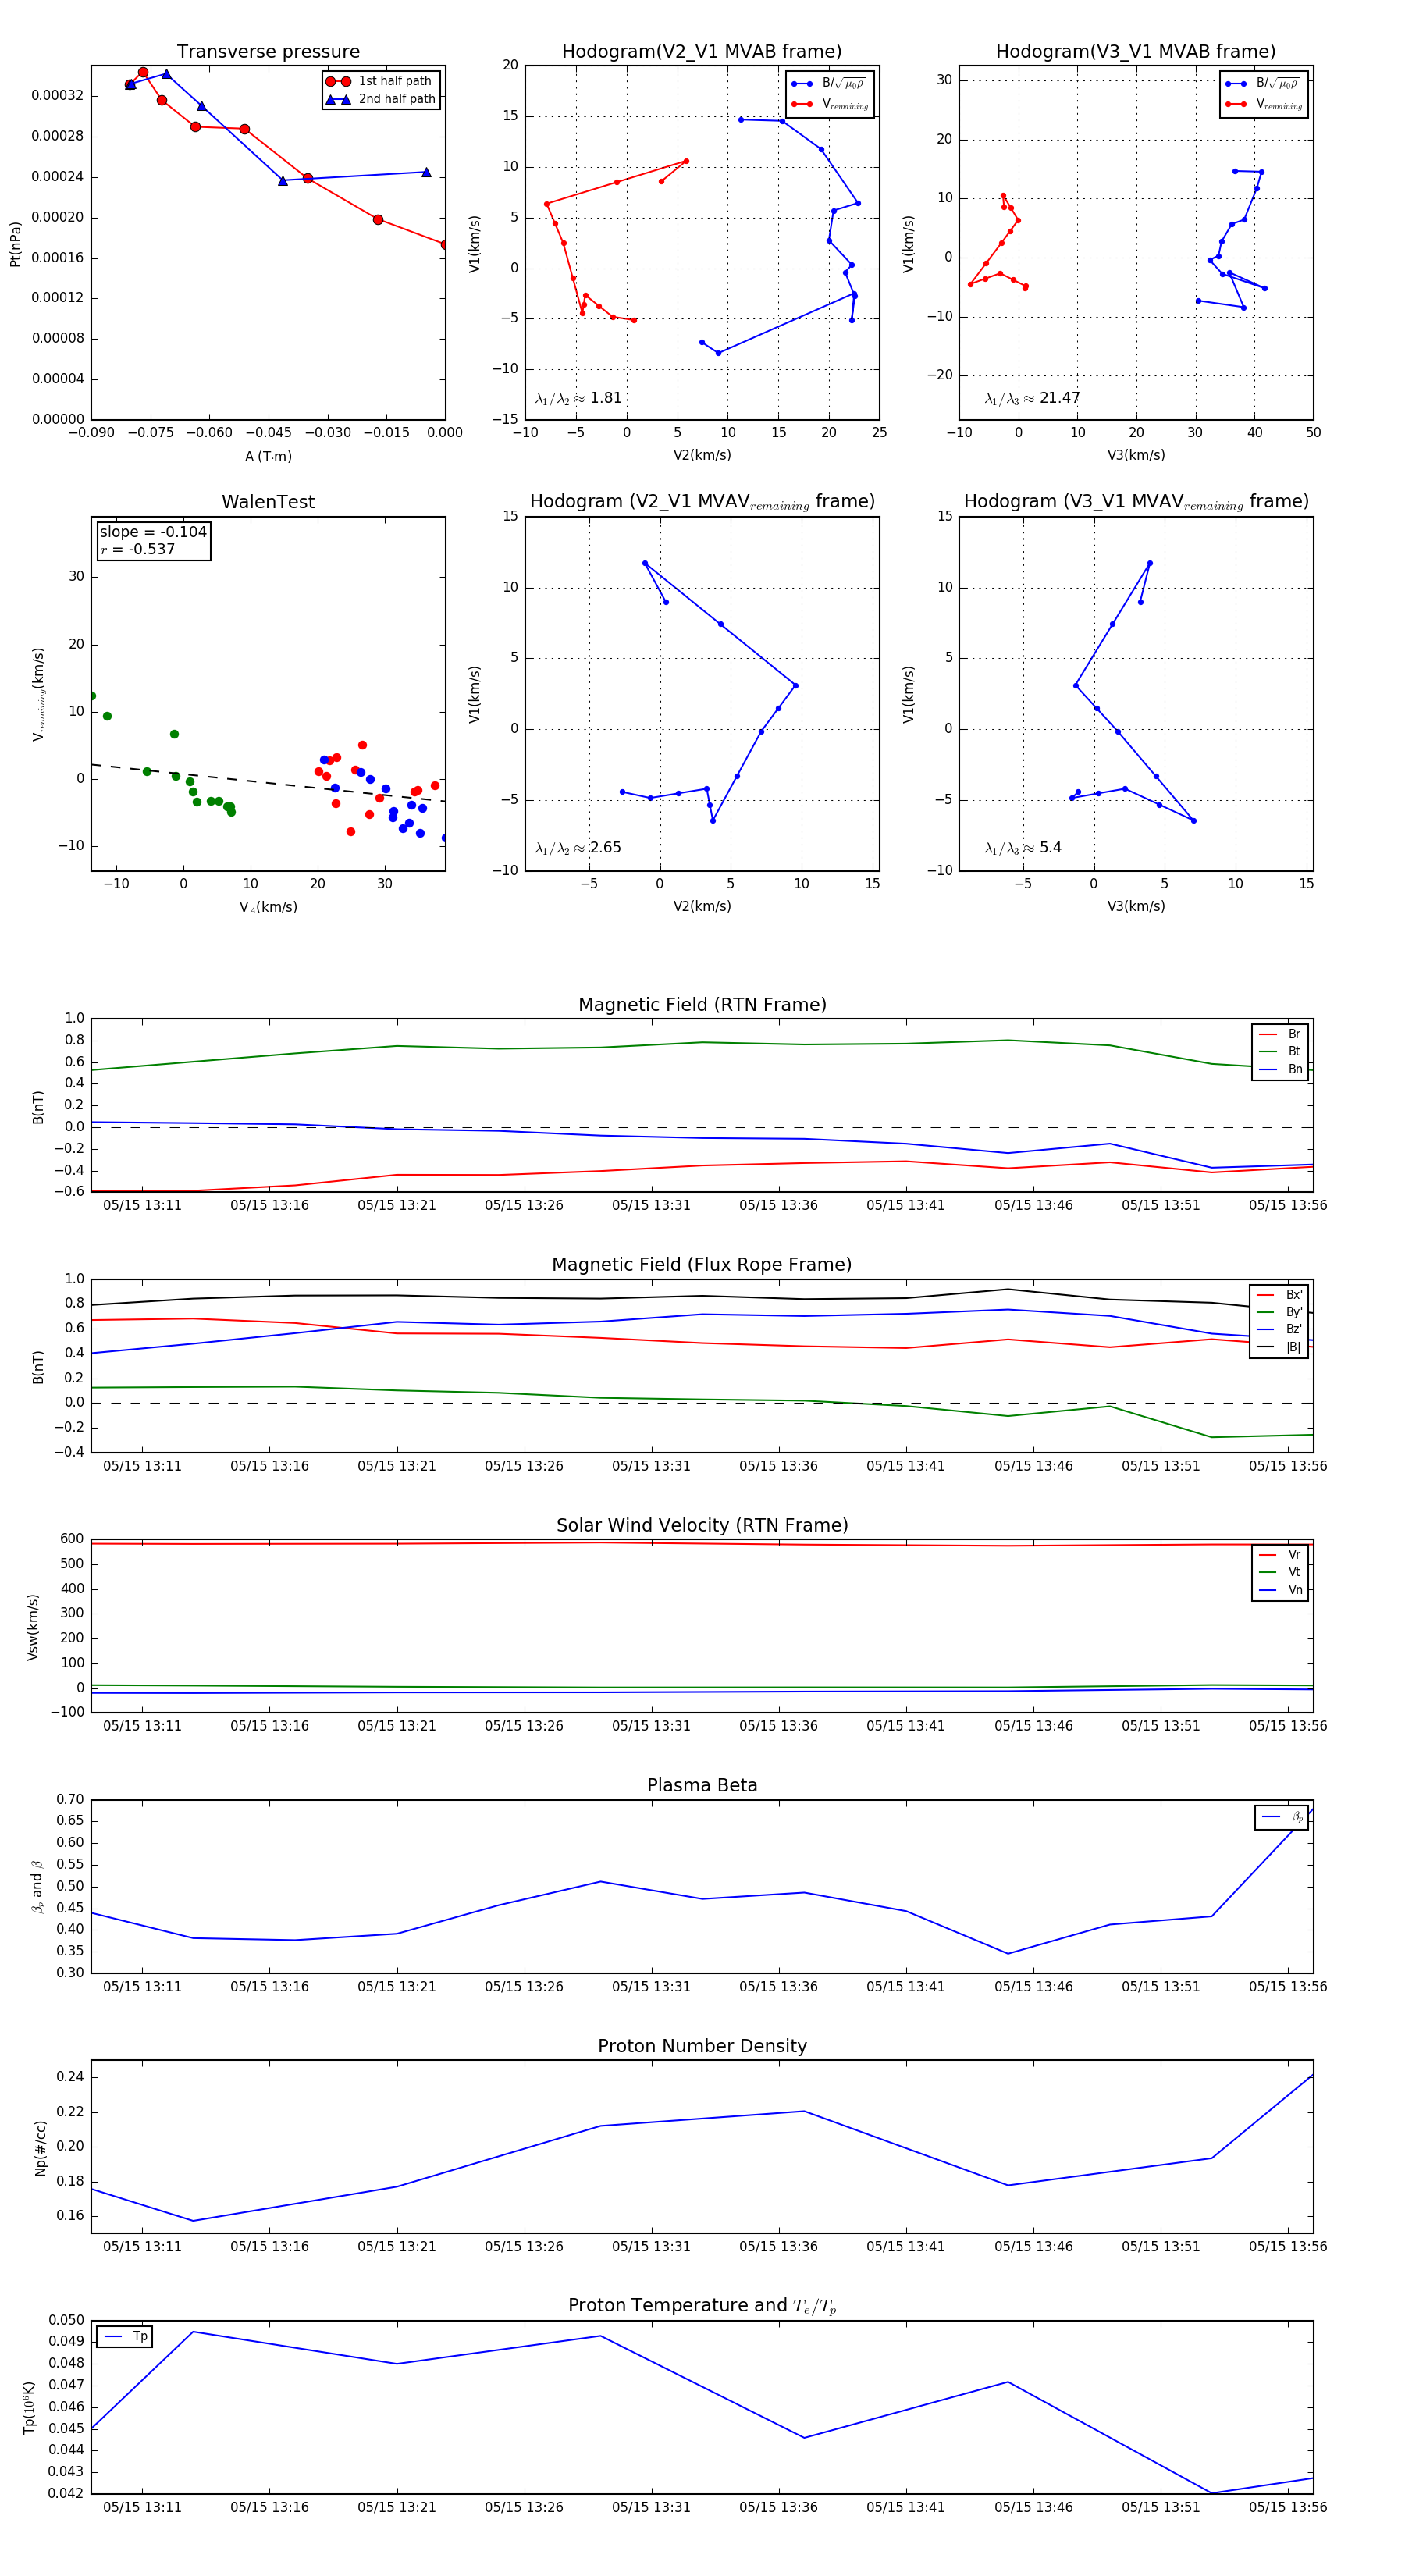Click the B/√μ0ρ legend in V2_V1 MVAB hodogram
Viewport: 1405px width, 2576px height.
click(829, 83)
